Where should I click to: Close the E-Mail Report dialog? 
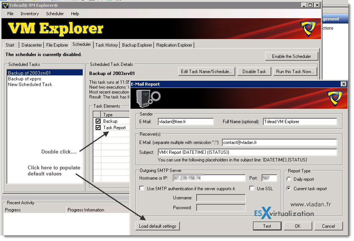343,84
